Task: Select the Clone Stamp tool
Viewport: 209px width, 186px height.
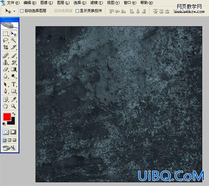Action: click(5, 62)
